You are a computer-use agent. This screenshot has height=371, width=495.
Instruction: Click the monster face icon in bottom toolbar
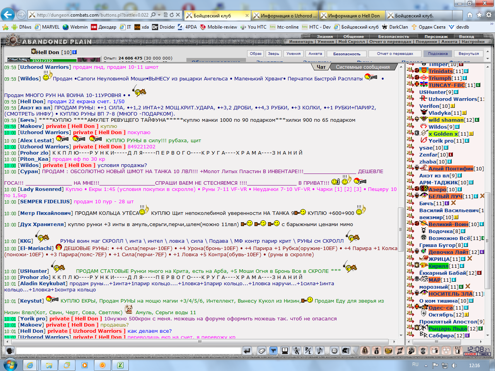click(423, 351)
